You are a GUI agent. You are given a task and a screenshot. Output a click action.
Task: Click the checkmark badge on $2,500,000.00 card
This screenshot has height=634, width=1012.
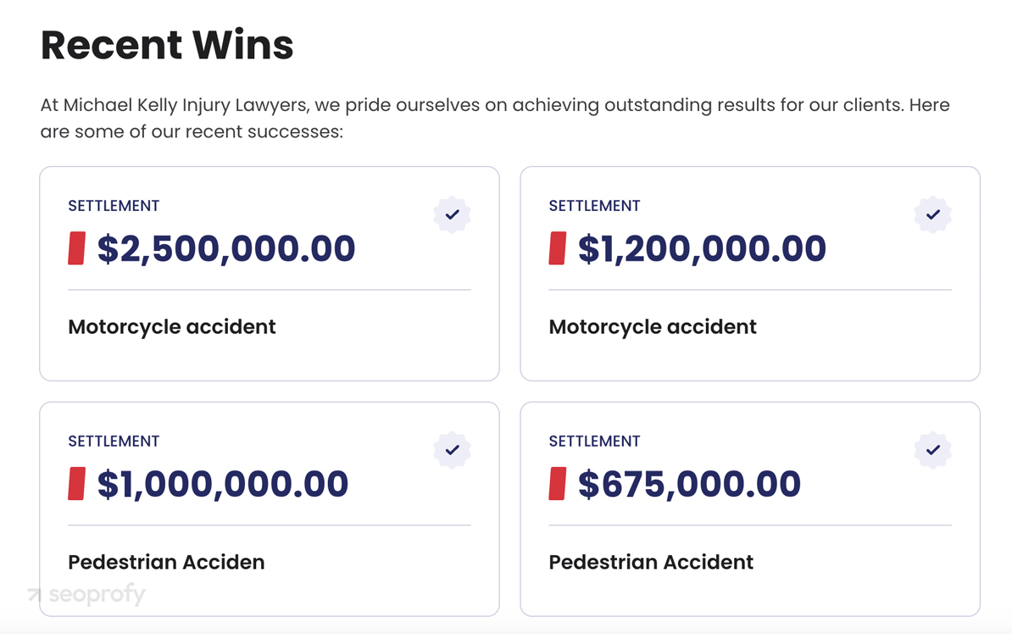(x=453, y=214)
